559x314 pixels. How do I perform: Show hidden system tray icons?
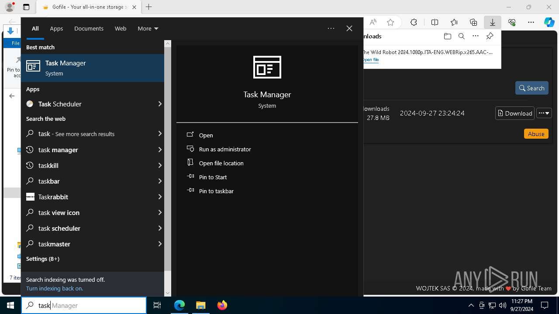click(471, 305)
